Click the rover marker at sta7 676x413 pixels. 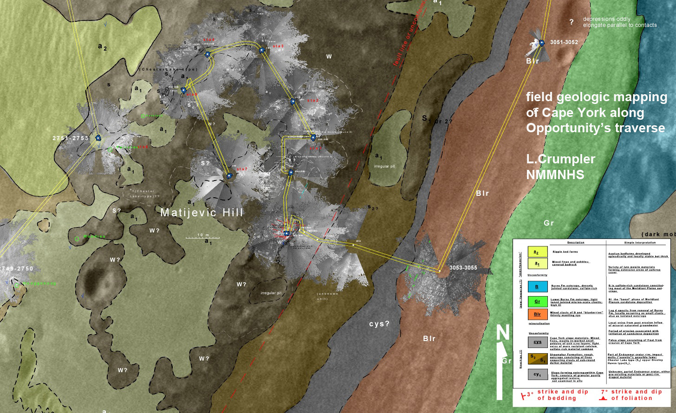pyautogui.click(x=229, y=175)
